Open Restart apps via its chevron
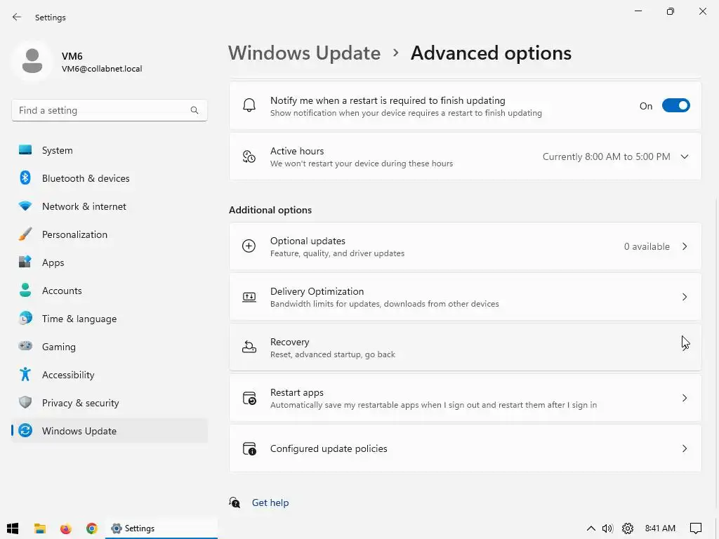This screenshot has width=719, height=539. 685,398
